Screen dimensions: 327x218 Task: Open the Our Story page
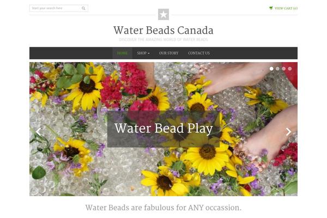coord(169,53)
